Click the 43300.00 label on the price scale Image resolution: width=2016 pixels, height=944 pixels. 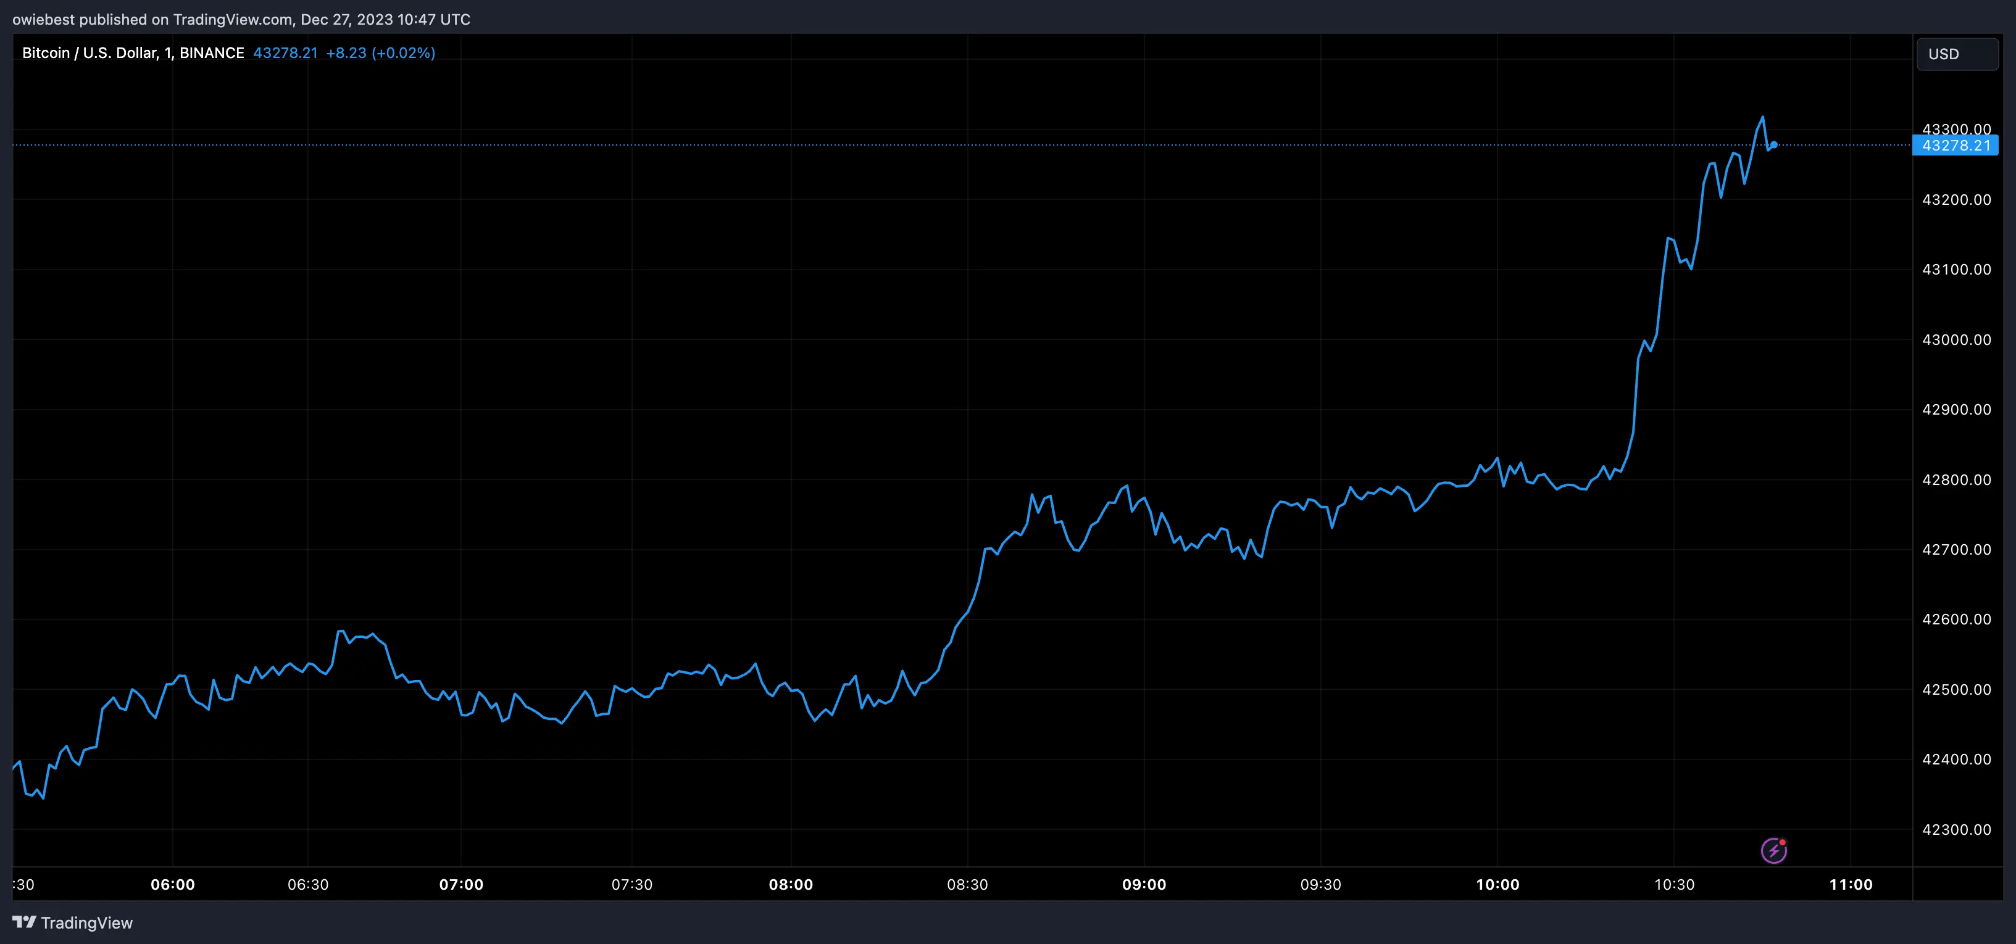(x=1958, y=129)
